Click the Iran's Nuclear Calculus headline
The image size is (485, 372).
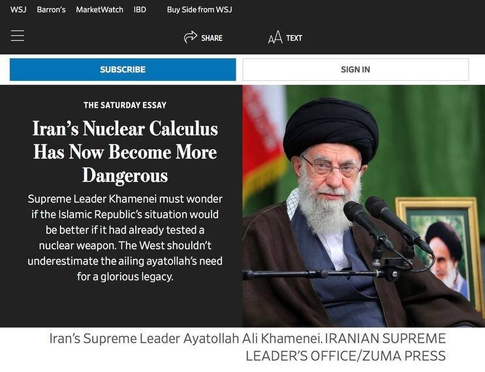pos(125,152)
